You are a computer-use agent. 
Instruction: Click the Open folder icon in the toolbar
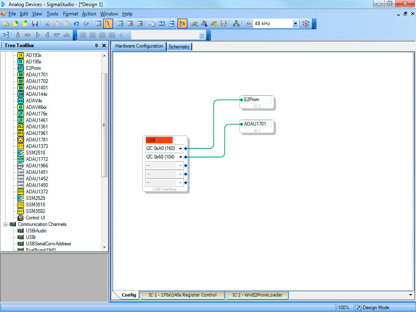pyautogui.click(x=15, y=24)
